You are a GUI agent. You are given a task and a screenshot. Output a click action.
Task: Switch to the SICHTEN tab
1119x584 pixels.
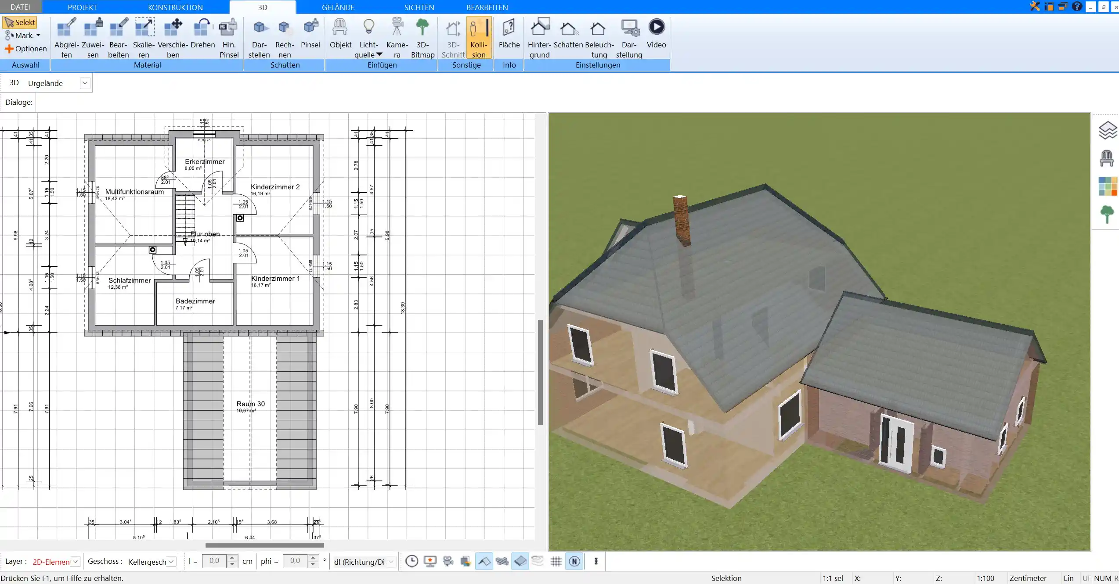(419, 7)
